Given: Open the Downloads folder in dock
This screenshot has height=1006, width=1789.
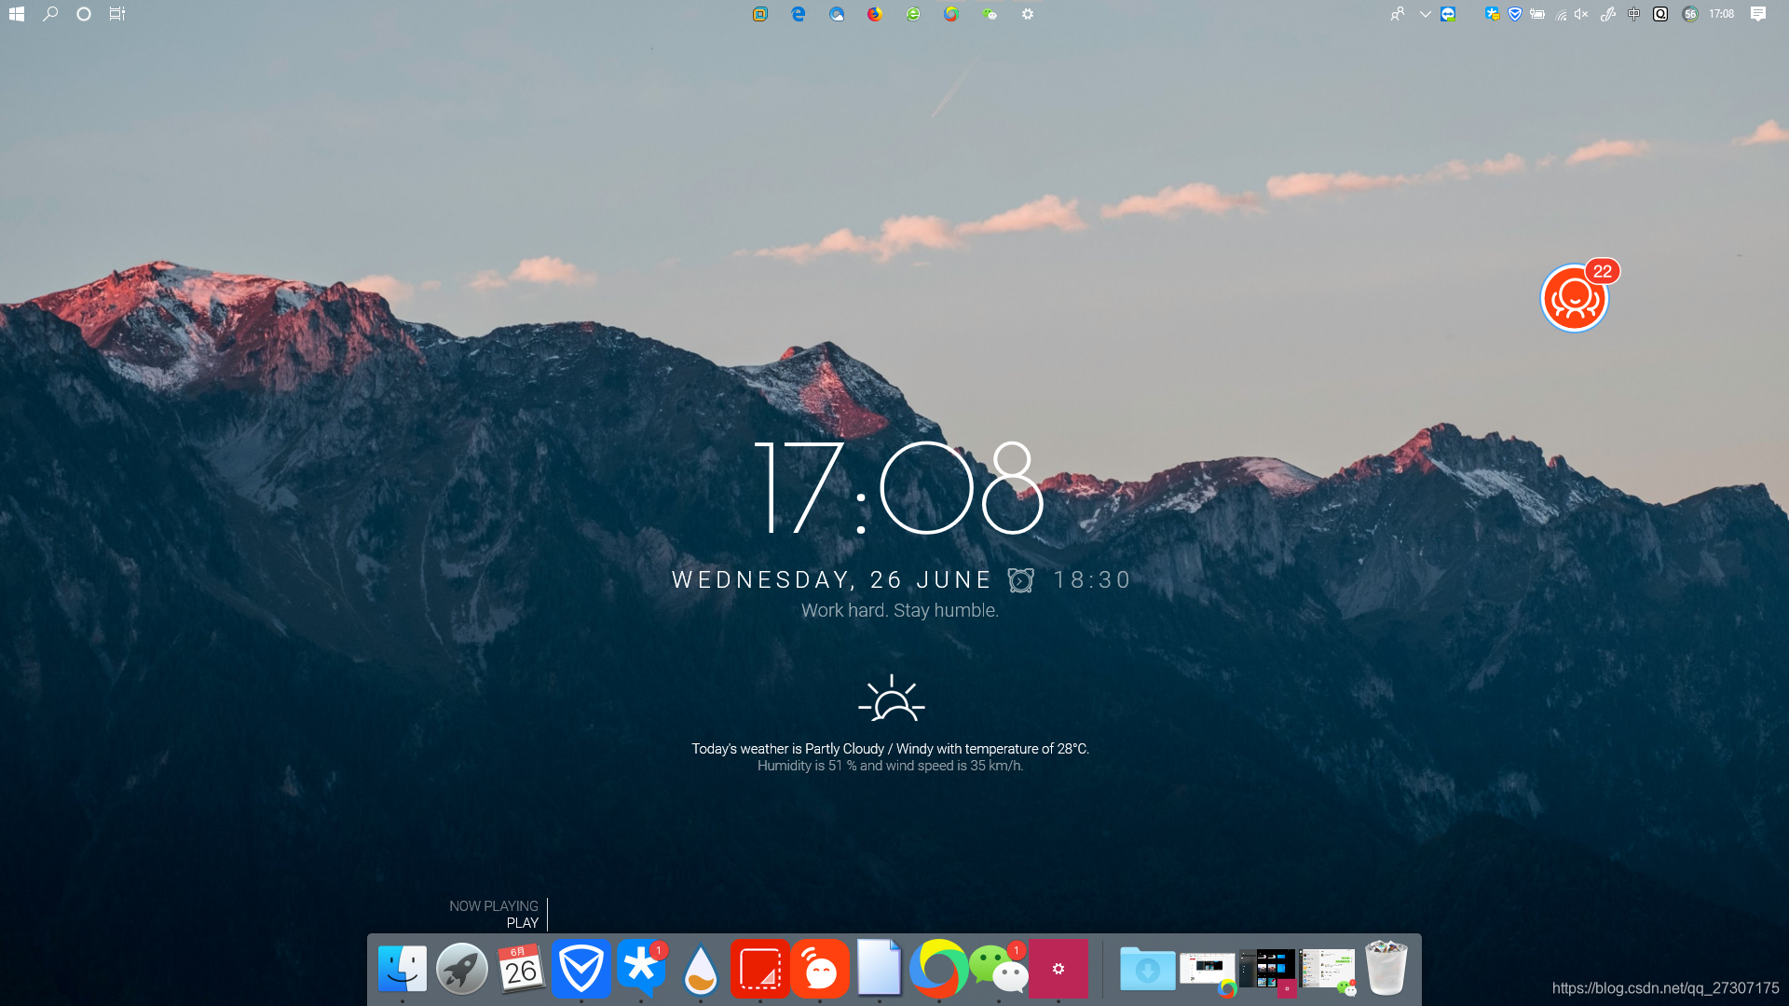Looking at the screenshot, I should (1147, 969).
